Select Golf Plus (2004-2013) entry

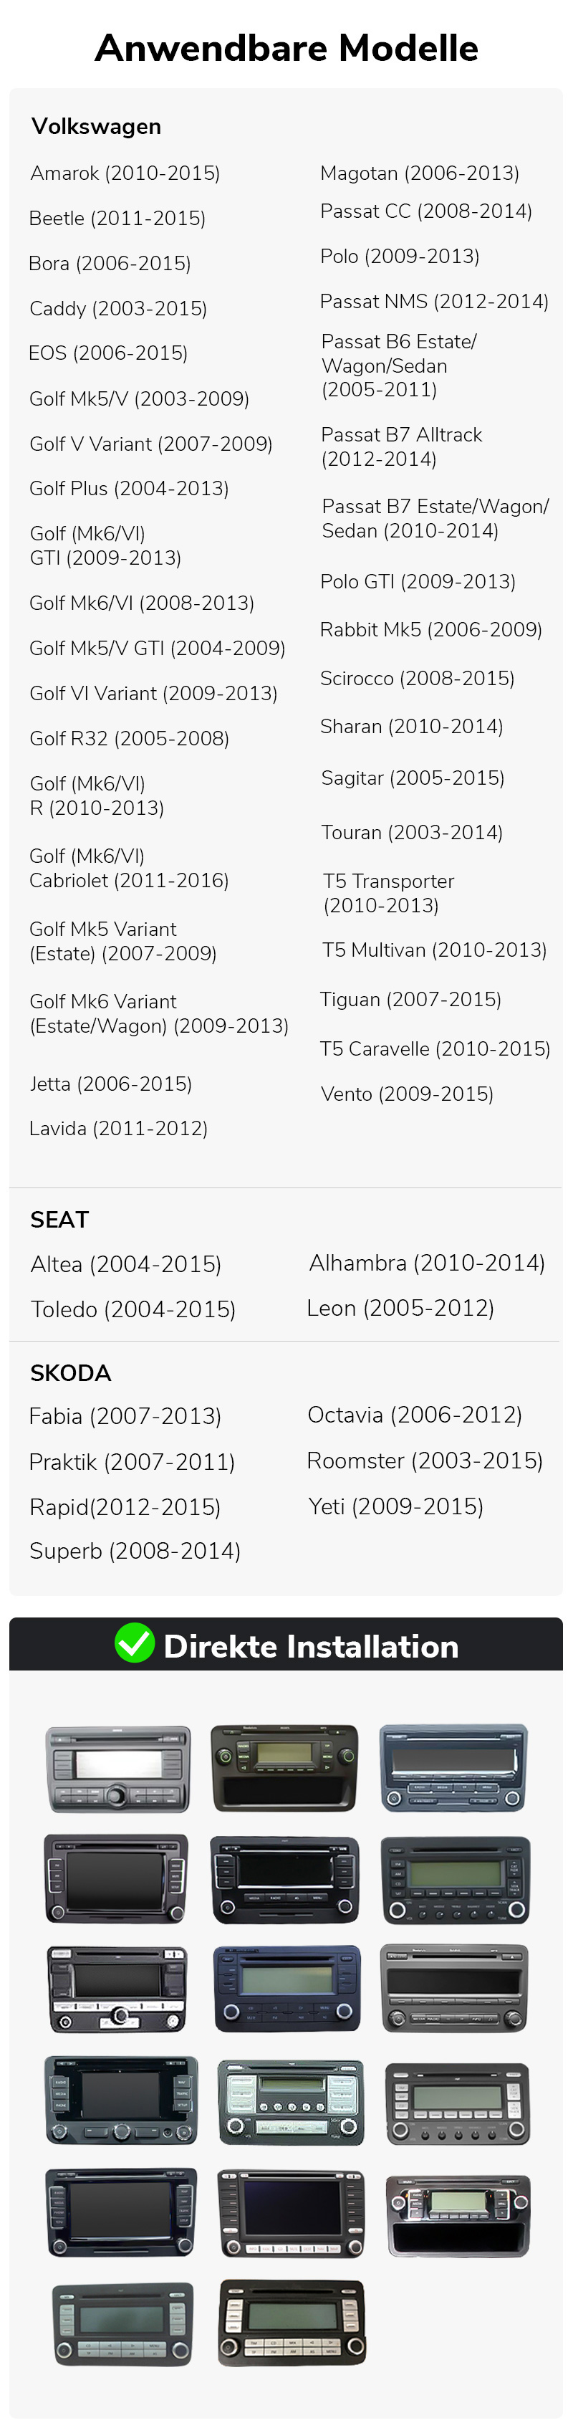coord(129,488)
